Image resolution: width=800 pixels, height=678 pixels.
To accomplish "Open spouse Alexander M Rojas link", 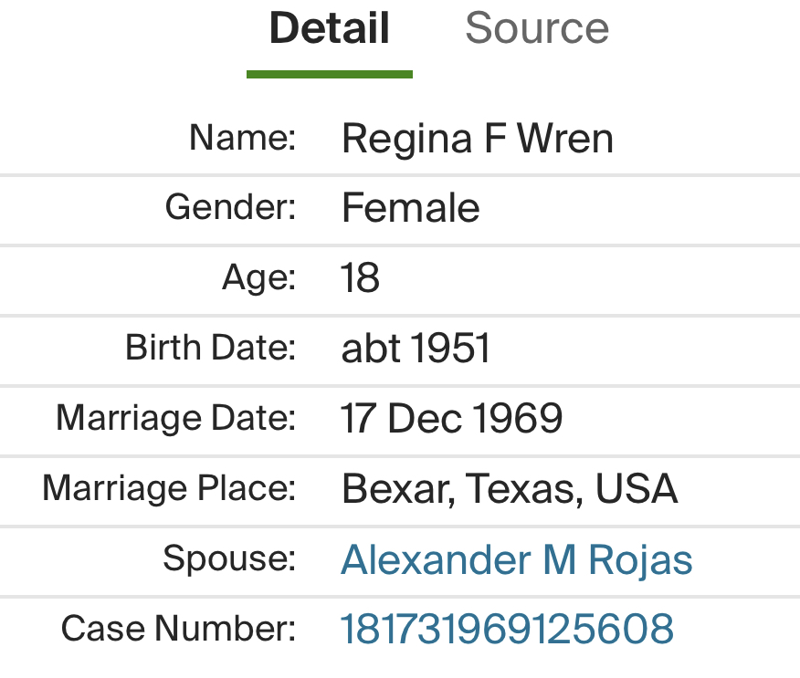I will 516,559.
